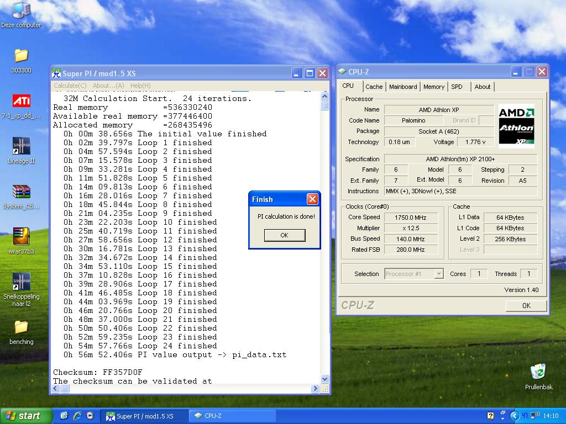566x424 pixels.
Task: Click the 1.776 v voltage value
Action: 475,142
